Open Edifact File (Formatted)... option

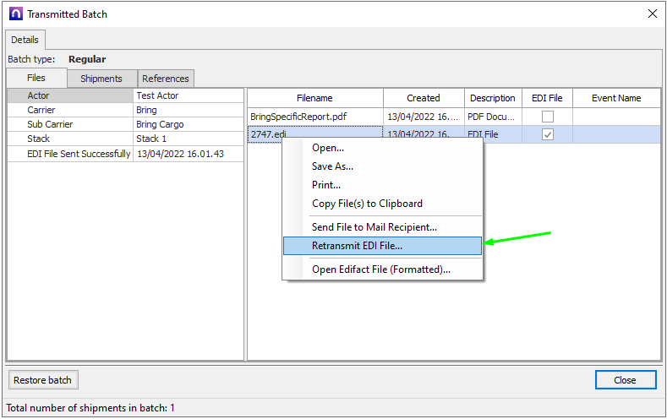380,269
